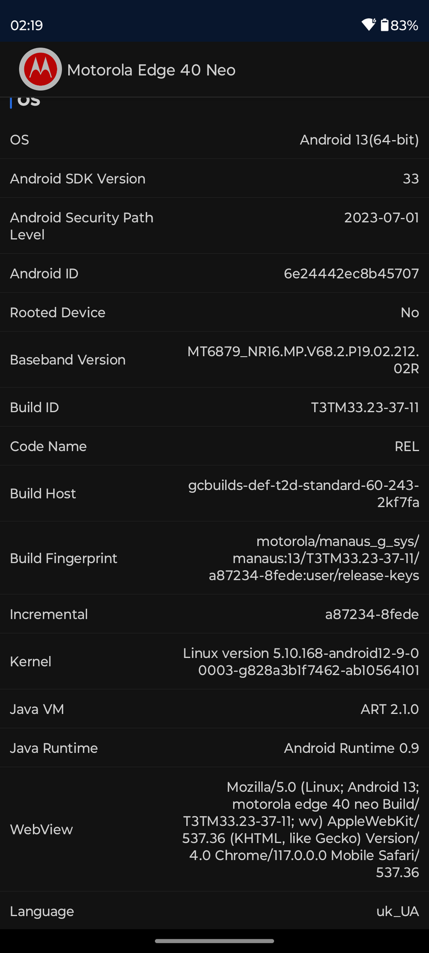The width and height of the screenshot is (429, 953).
Task: Select the Android SDK Version row
Action: click(x=215, y=179)
